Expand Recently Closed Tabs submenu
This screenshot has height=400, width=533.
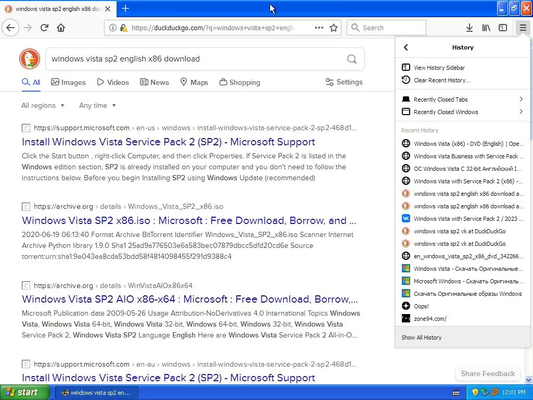tap(463, 99)
